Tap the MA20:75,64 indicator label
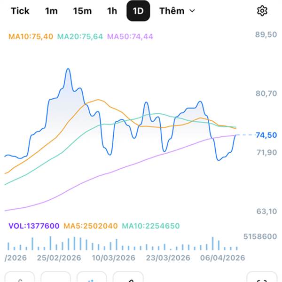 pos(80,36)
